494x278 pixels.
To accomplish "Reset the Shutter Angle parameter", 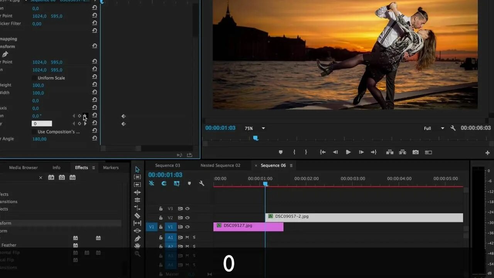I will 95,138.
